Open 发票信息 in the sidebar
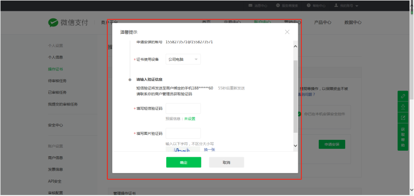The image size is (414, 196). [55, 170]
